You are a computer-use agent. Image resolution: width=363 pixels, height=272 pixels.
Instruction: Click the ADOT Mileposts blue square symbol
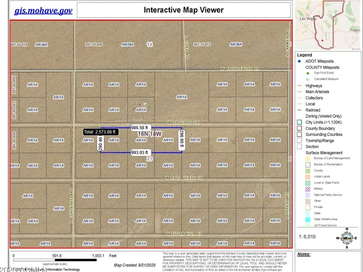(x=299, y=61)
